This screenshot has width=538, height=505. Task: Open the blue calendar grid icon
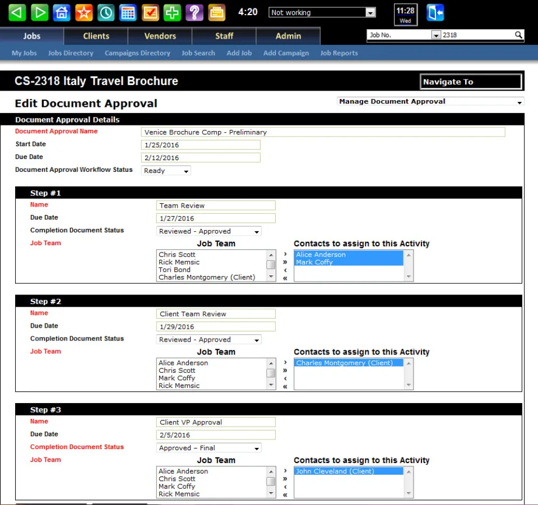[128, 13]
